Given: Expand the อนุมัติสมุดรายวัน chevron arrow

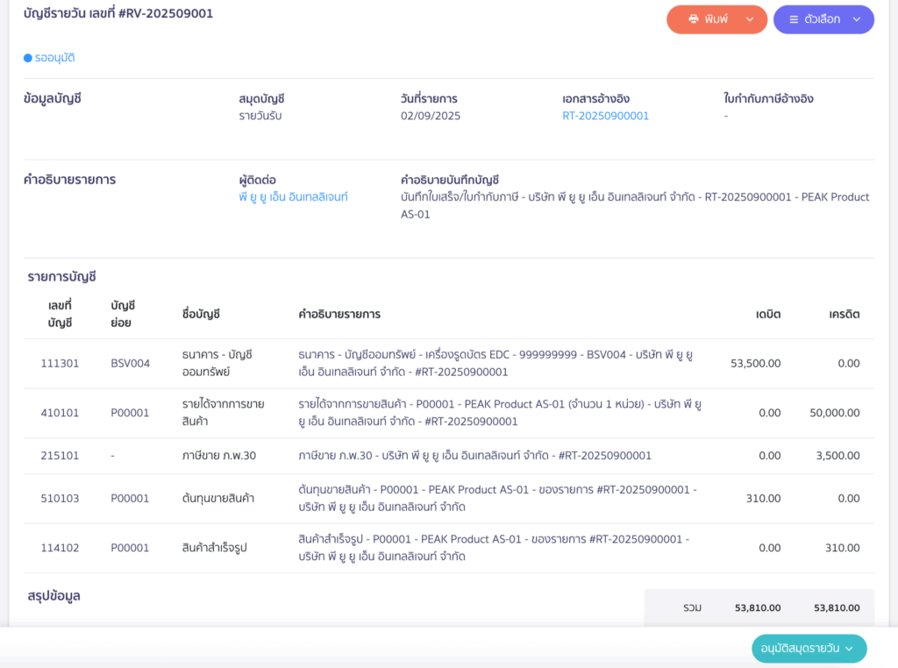Looking at the screenshot, I should pyautogui.click(x=849, y=649).
